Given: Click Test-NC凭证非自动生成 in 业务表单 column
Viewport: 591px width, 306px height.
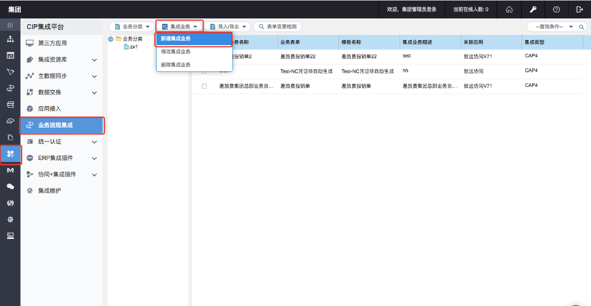Looking at the screenshot, I should pyautogui.click(x=307, y=71).
